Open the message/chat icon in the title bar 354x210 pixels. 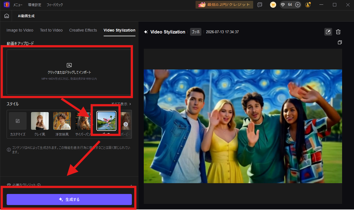tap(260, 5)
